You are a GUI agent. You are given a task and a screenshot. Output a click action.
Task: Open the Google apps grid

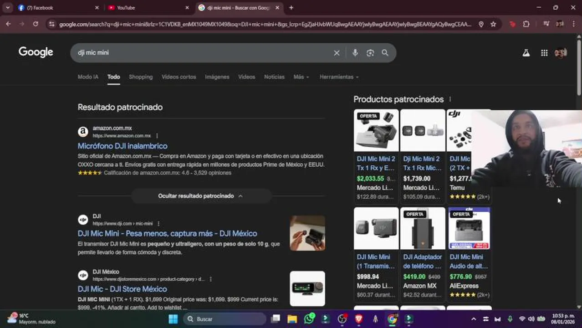click(544, 53)
